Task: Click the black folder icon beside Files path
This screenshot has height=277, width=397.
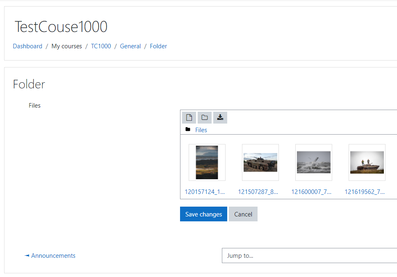Action: 188,129
